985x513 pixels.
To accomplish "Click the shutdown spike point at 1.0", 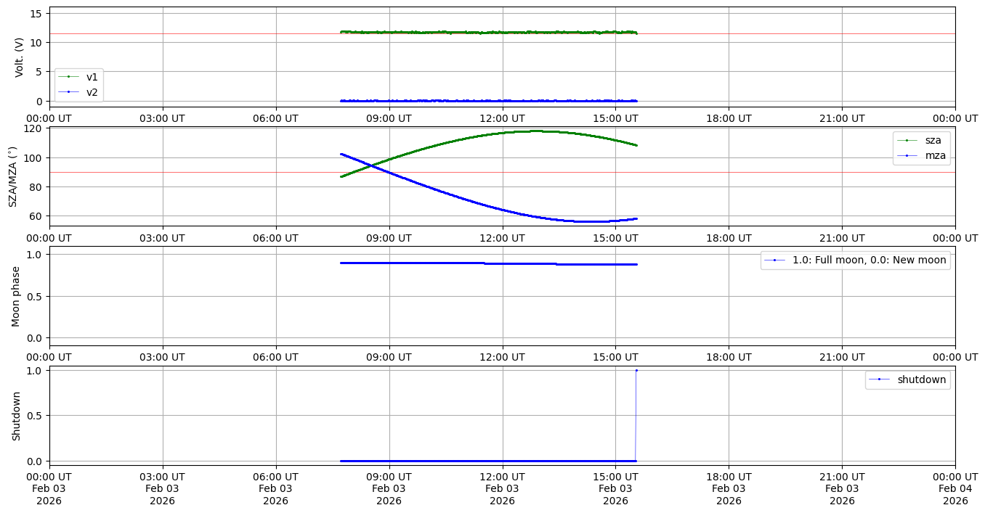I will pyautogui.click(x=636, y=371).
